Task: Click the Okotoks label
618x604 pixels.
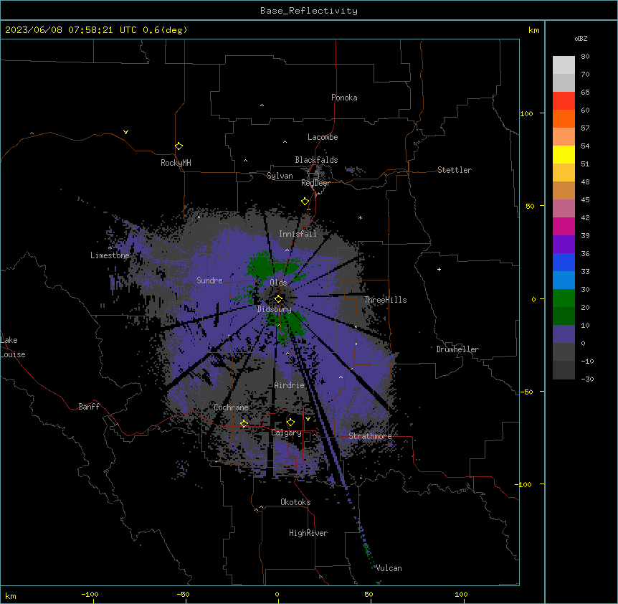Action: pyautogui.click(x=295, y=502)
